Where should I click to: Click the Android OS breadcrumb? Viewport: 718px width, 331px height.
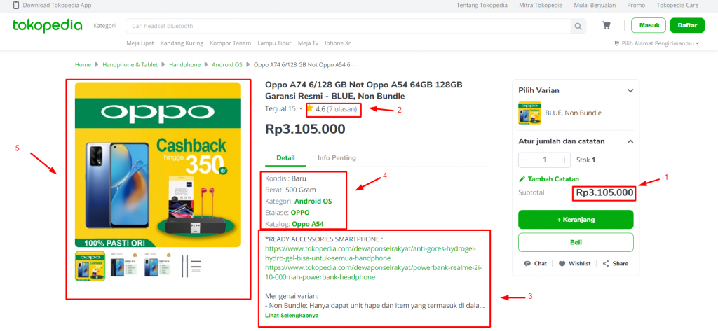pos(226,65)
